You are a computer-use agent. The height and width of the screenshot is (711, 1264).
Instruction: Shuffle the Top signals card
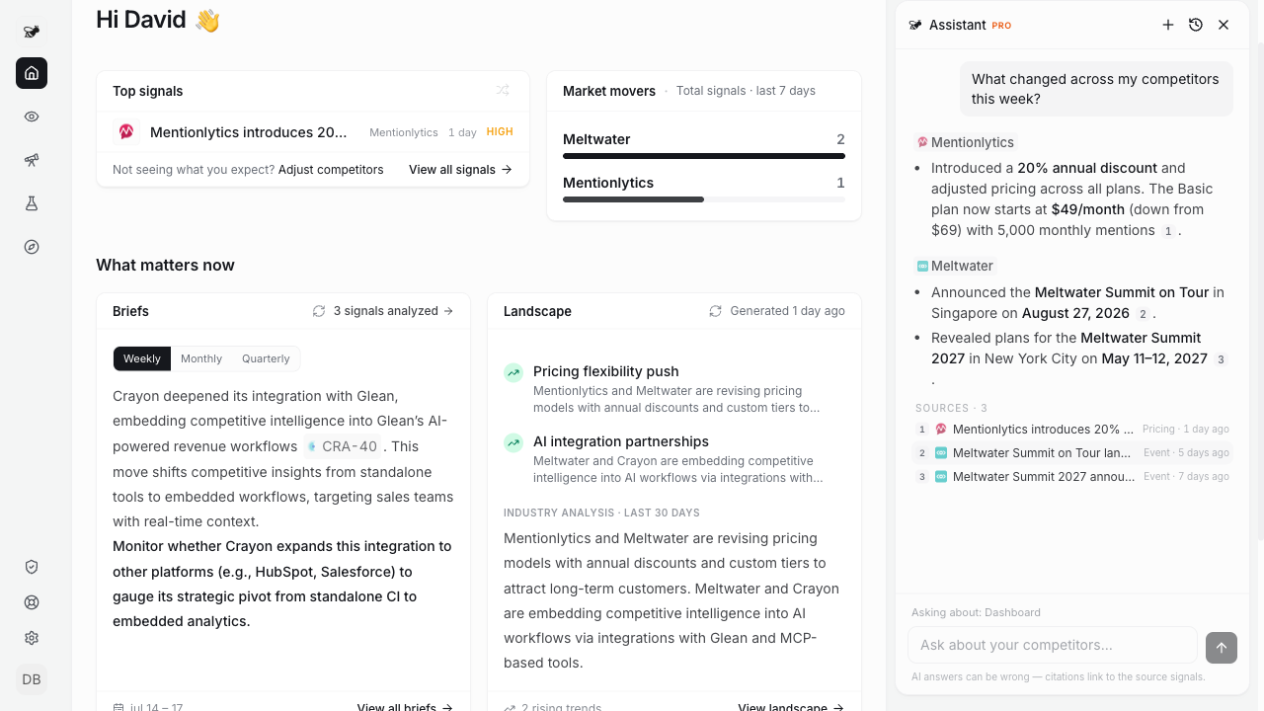[x=503, y=91]
